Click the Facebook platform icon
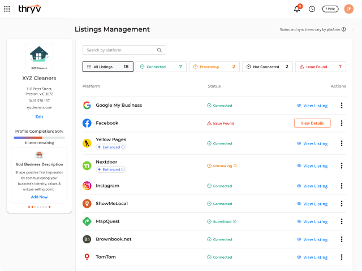The image size is (362, 271). point(87,123)
